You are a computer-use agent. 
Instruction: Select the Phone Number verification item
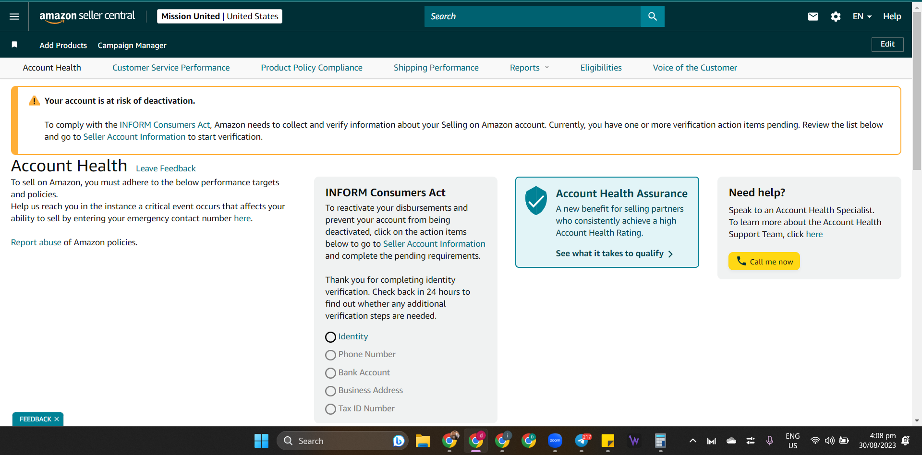361,355
